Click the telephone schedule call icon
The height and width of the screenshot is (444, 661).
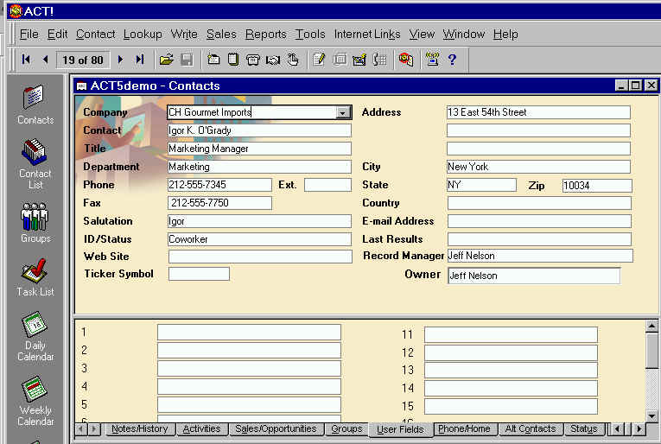(252, 60)
